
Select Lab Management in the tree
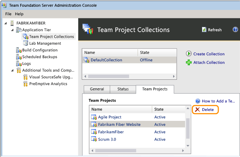[45, 43]
